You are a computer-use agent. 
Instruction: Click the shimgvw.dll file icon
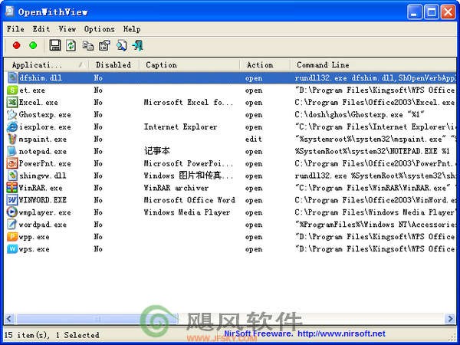tap(12, 176)
